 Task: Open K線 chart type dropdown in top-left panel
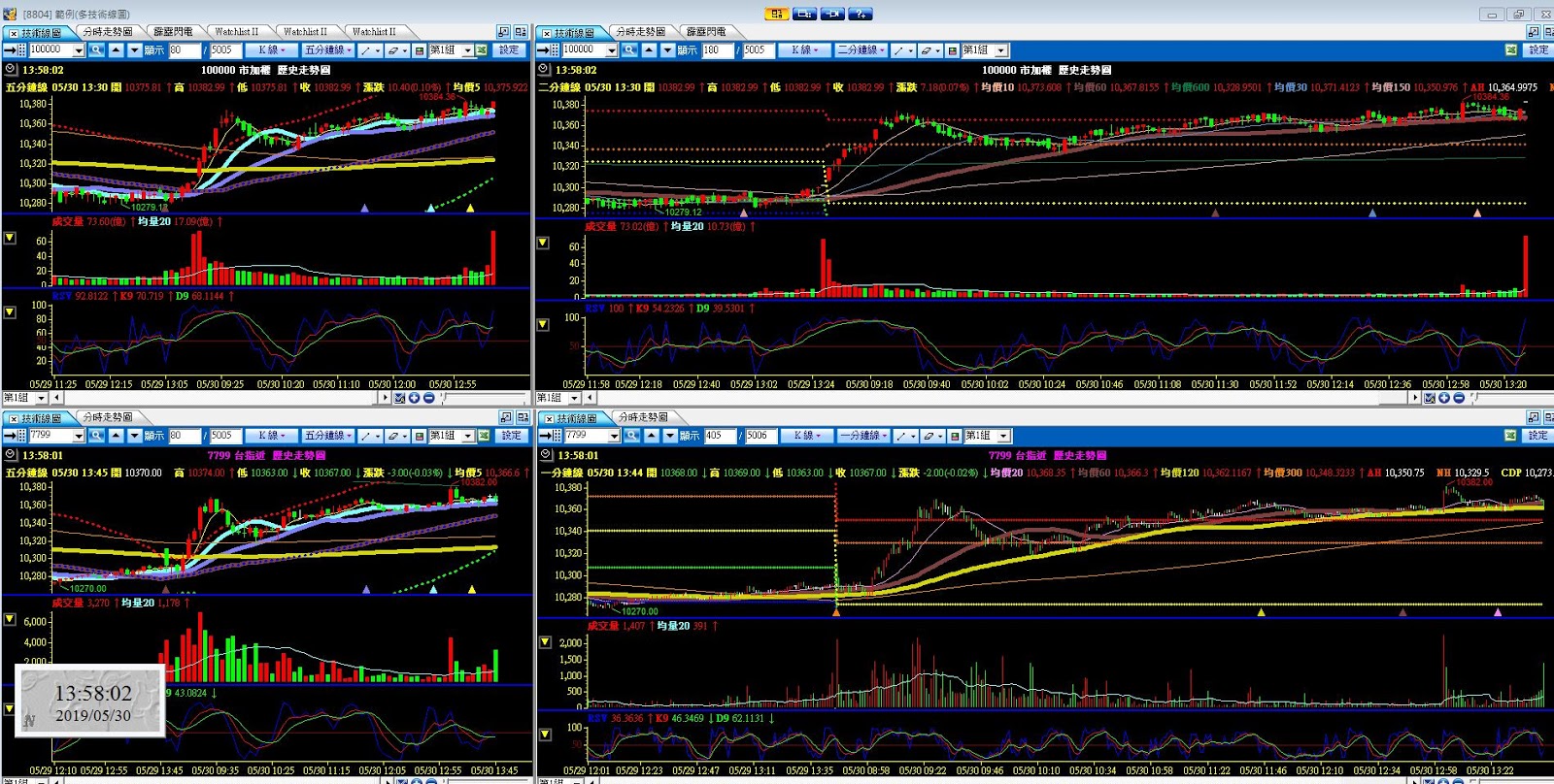(271, 49)
